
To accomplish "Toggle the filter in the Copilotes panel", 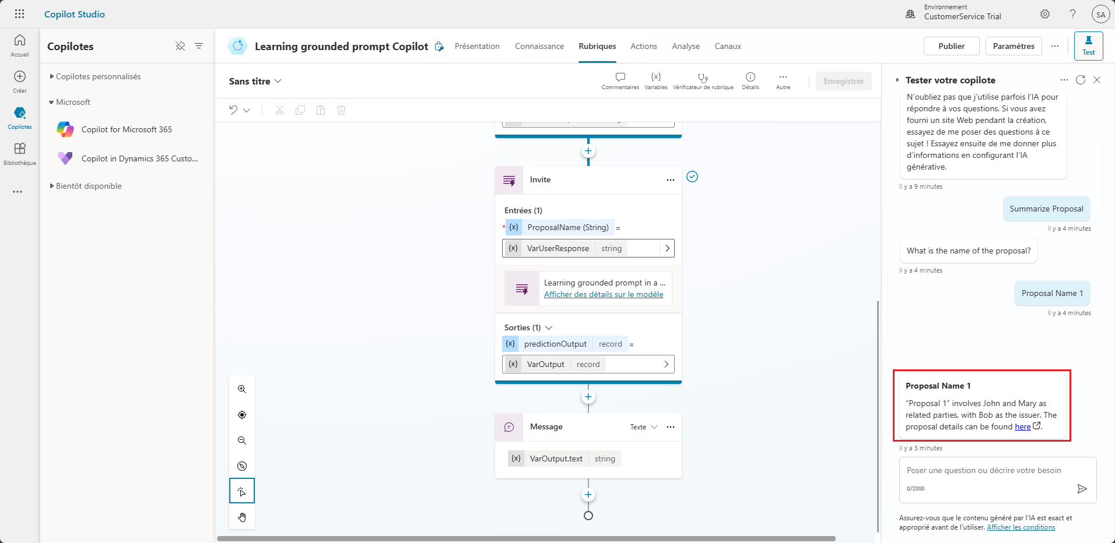I will 199,46.
